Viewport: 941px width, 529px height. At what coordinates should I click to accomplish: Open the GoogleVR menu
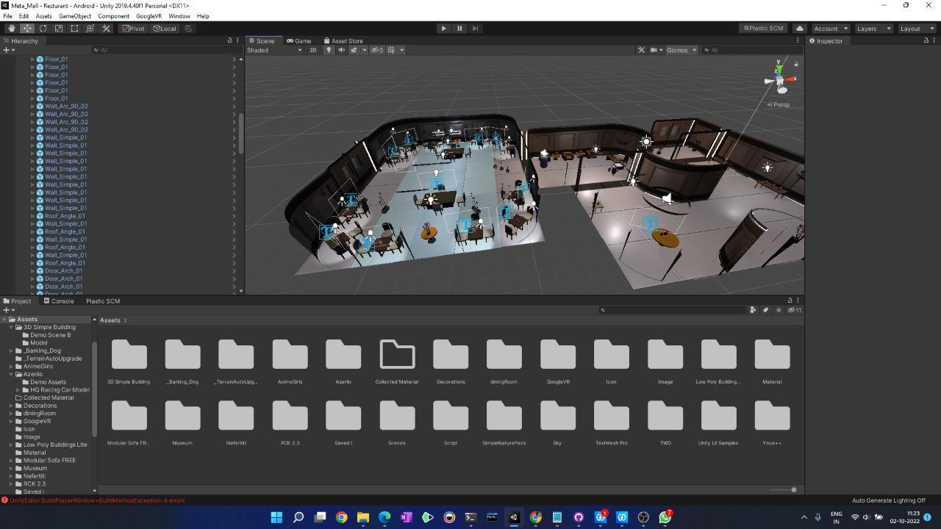[149, 15]
